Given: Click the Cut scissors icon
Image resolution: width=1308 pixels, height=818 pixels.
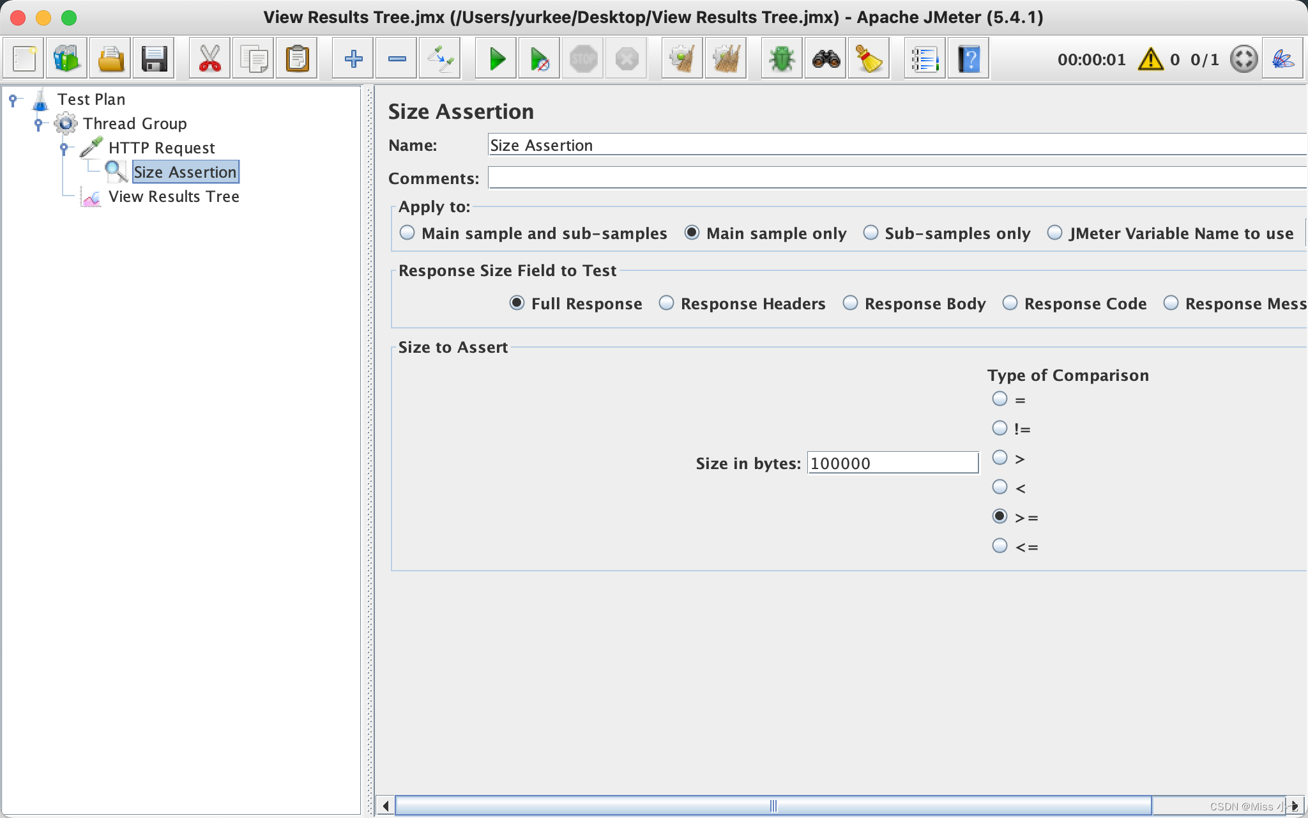Looking at the screenshot, I should pos(210,59).
